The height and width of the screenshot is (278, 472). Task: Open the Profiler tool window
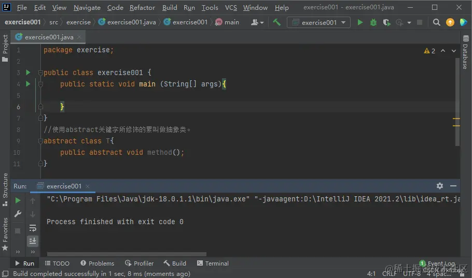(140, 264)
